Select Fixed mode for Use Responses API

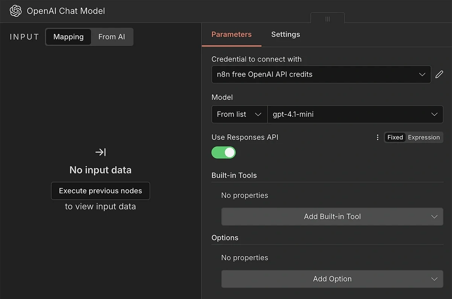point(395,137)
